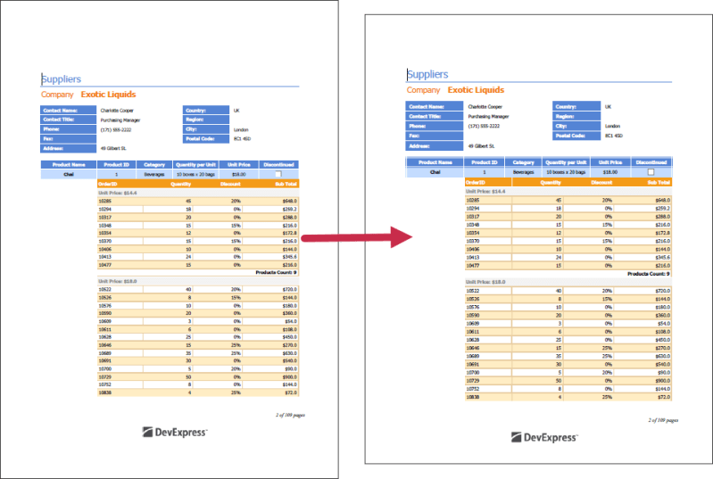Image resolution: width=713 pixels, height=479 pixels.
Task: Toggle the Discontinued checkbox on the right page
Action: point(651,172)
